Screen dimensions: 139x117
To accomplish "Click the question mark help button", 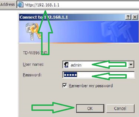I will tap(128, 17).
